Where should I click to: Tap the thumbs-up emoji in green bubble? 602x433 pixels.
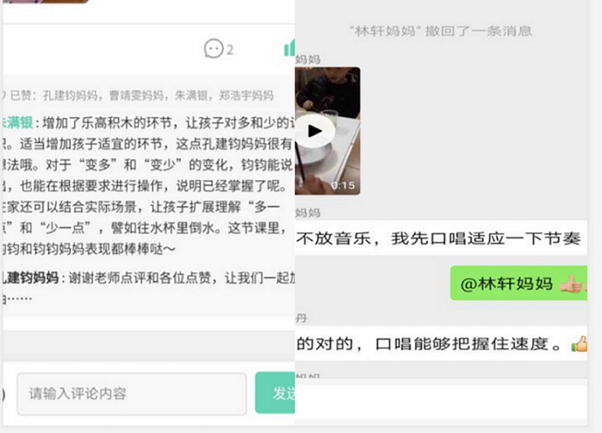pos(572,284)
